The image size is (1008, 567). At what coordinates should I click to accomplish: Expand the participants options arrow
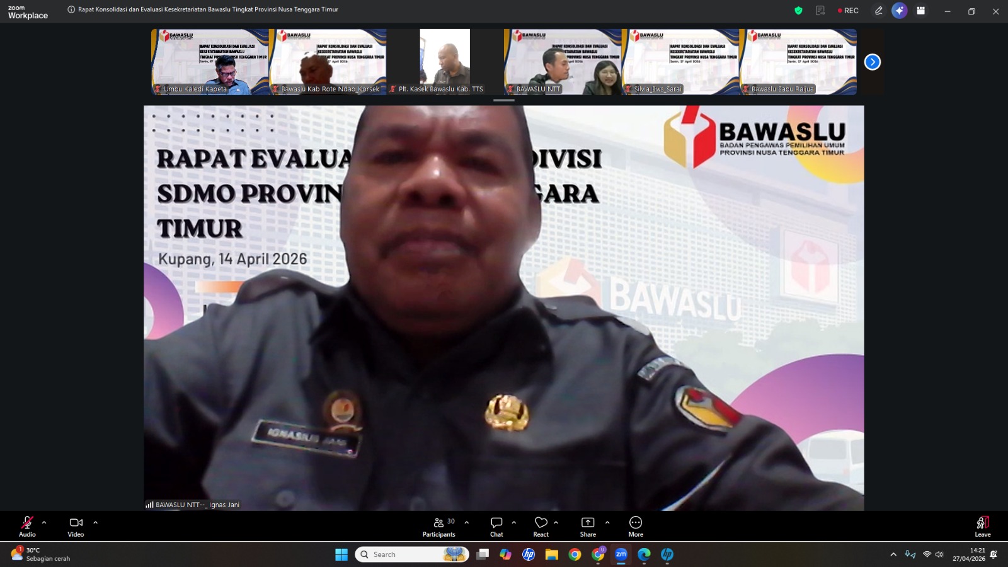467,522
